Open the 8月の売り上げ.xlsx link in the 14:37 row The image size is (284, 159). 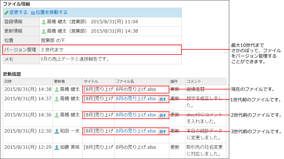(136, 99)
